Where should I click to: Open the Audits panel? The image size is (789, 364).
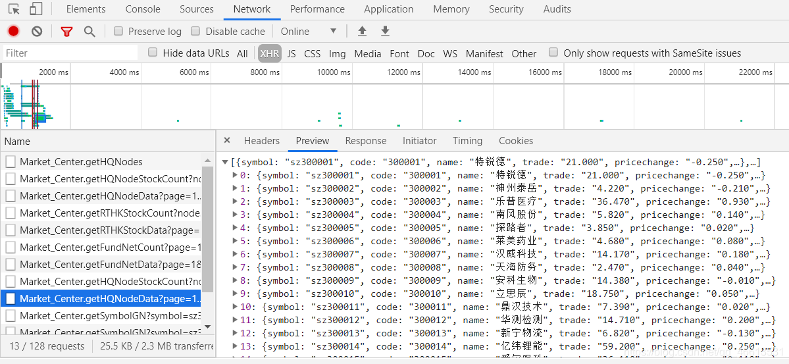click(557, 9)
